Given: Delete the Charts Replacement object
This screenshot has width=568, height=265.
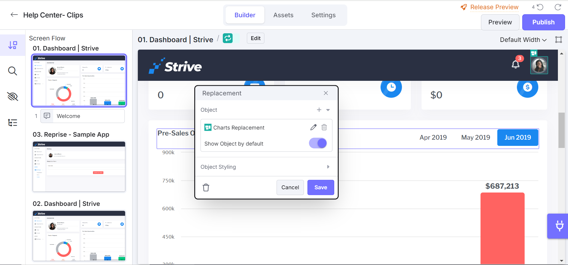Looking at the screenshot, I should [x=324, y=127].
